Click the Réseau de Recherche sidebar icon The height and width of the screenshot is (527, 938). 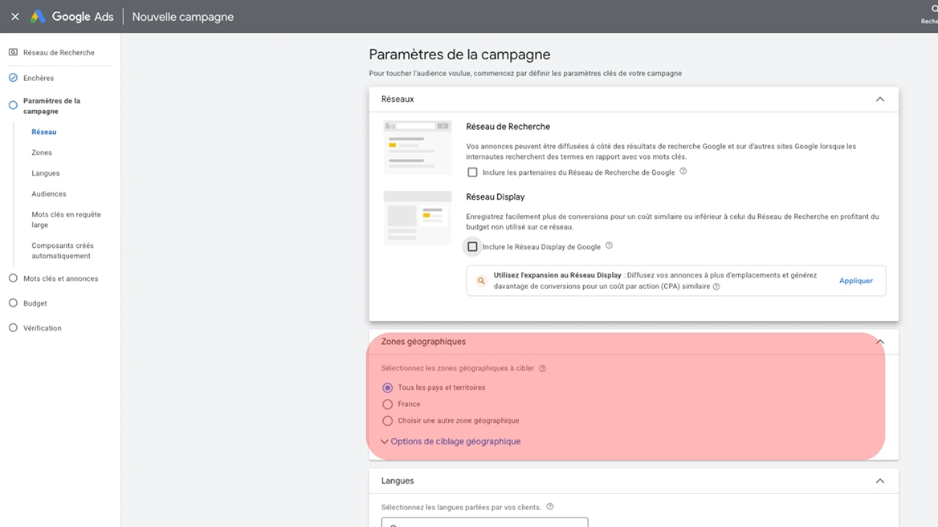click(x=13, y=53)
